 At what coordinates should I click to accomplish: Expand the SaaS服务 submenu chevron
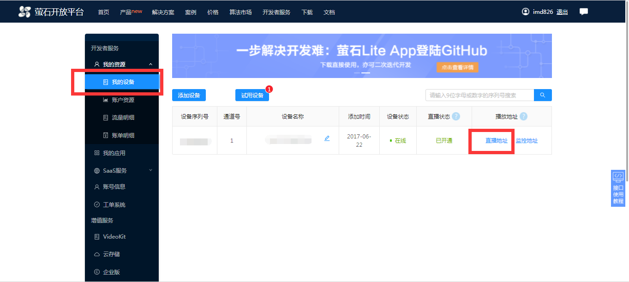150,170
